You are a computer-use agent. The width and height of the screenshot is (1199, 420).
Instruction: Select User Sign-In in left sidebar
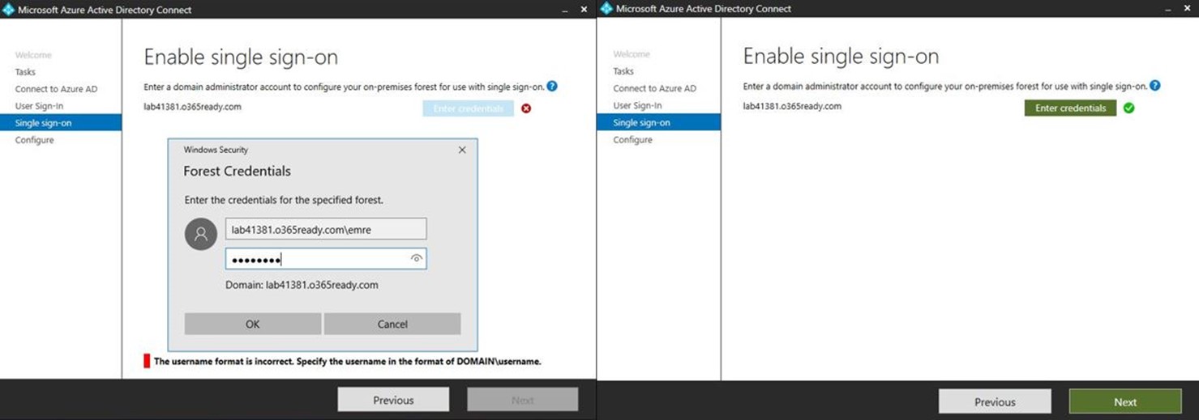(39, 106)
